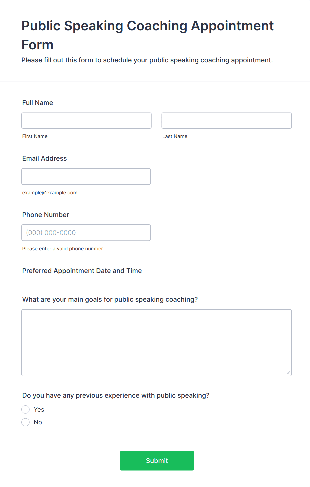The height and width of the screenshot is (487, 310).
Task: Submit the form with the green Submit button
Action: 157,461
